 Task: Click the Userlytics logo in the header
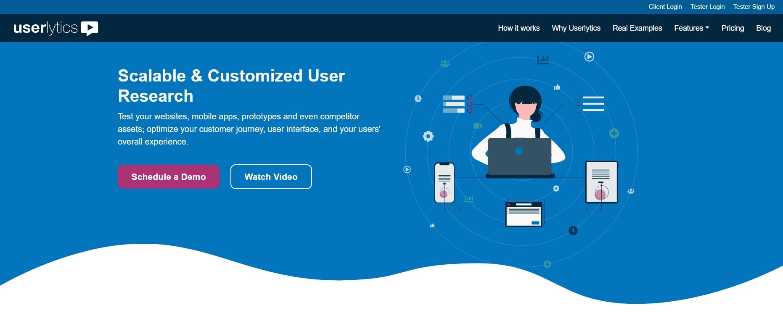(56, 28)
